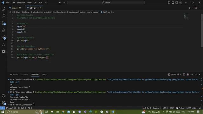Open the remote window indicator in the status bar
Viewport: 203px width, 114px height.
3,108
